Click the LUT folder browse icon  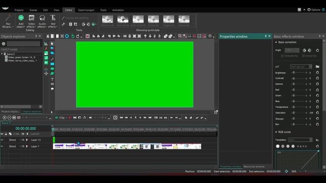click(317, 67)
